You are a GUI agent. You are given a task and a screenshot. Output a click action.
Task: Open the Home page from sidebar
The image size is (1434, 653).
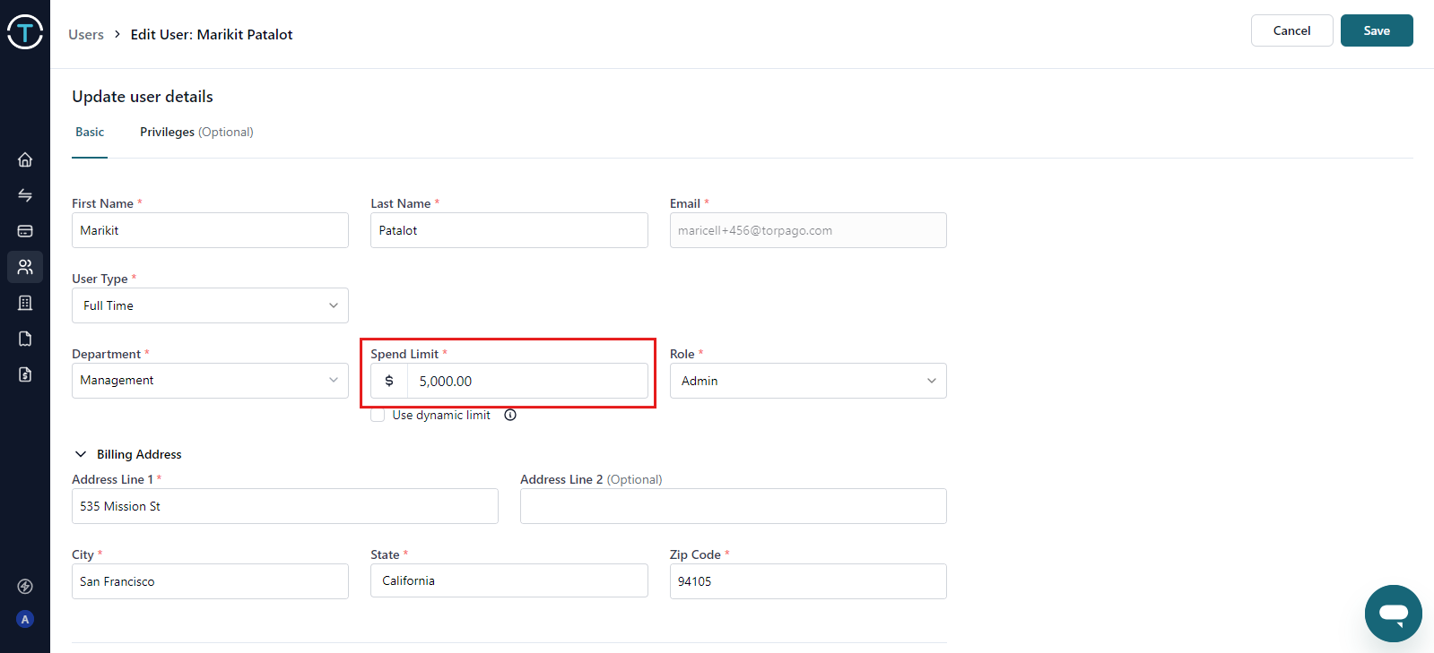pos(25,159)
